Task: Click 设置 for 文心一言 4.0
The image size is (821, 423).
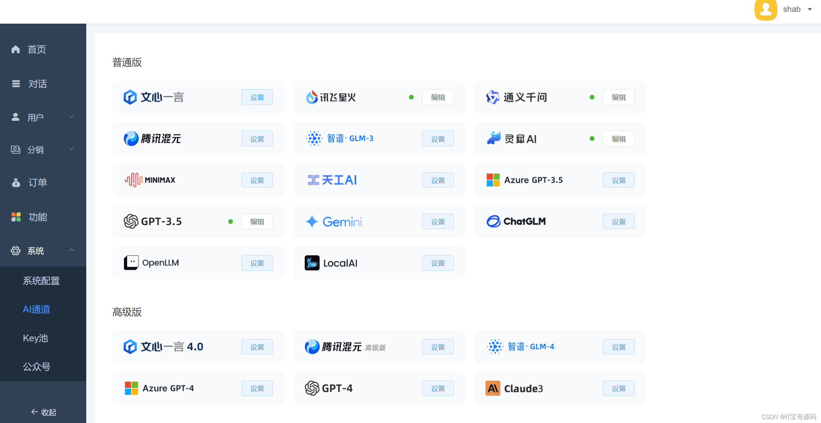Action: tap(257, 347)
